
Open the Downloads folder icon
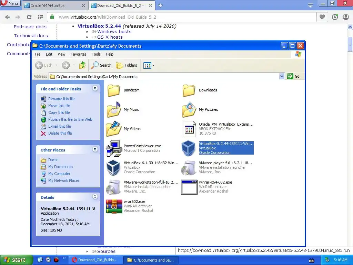189,90
